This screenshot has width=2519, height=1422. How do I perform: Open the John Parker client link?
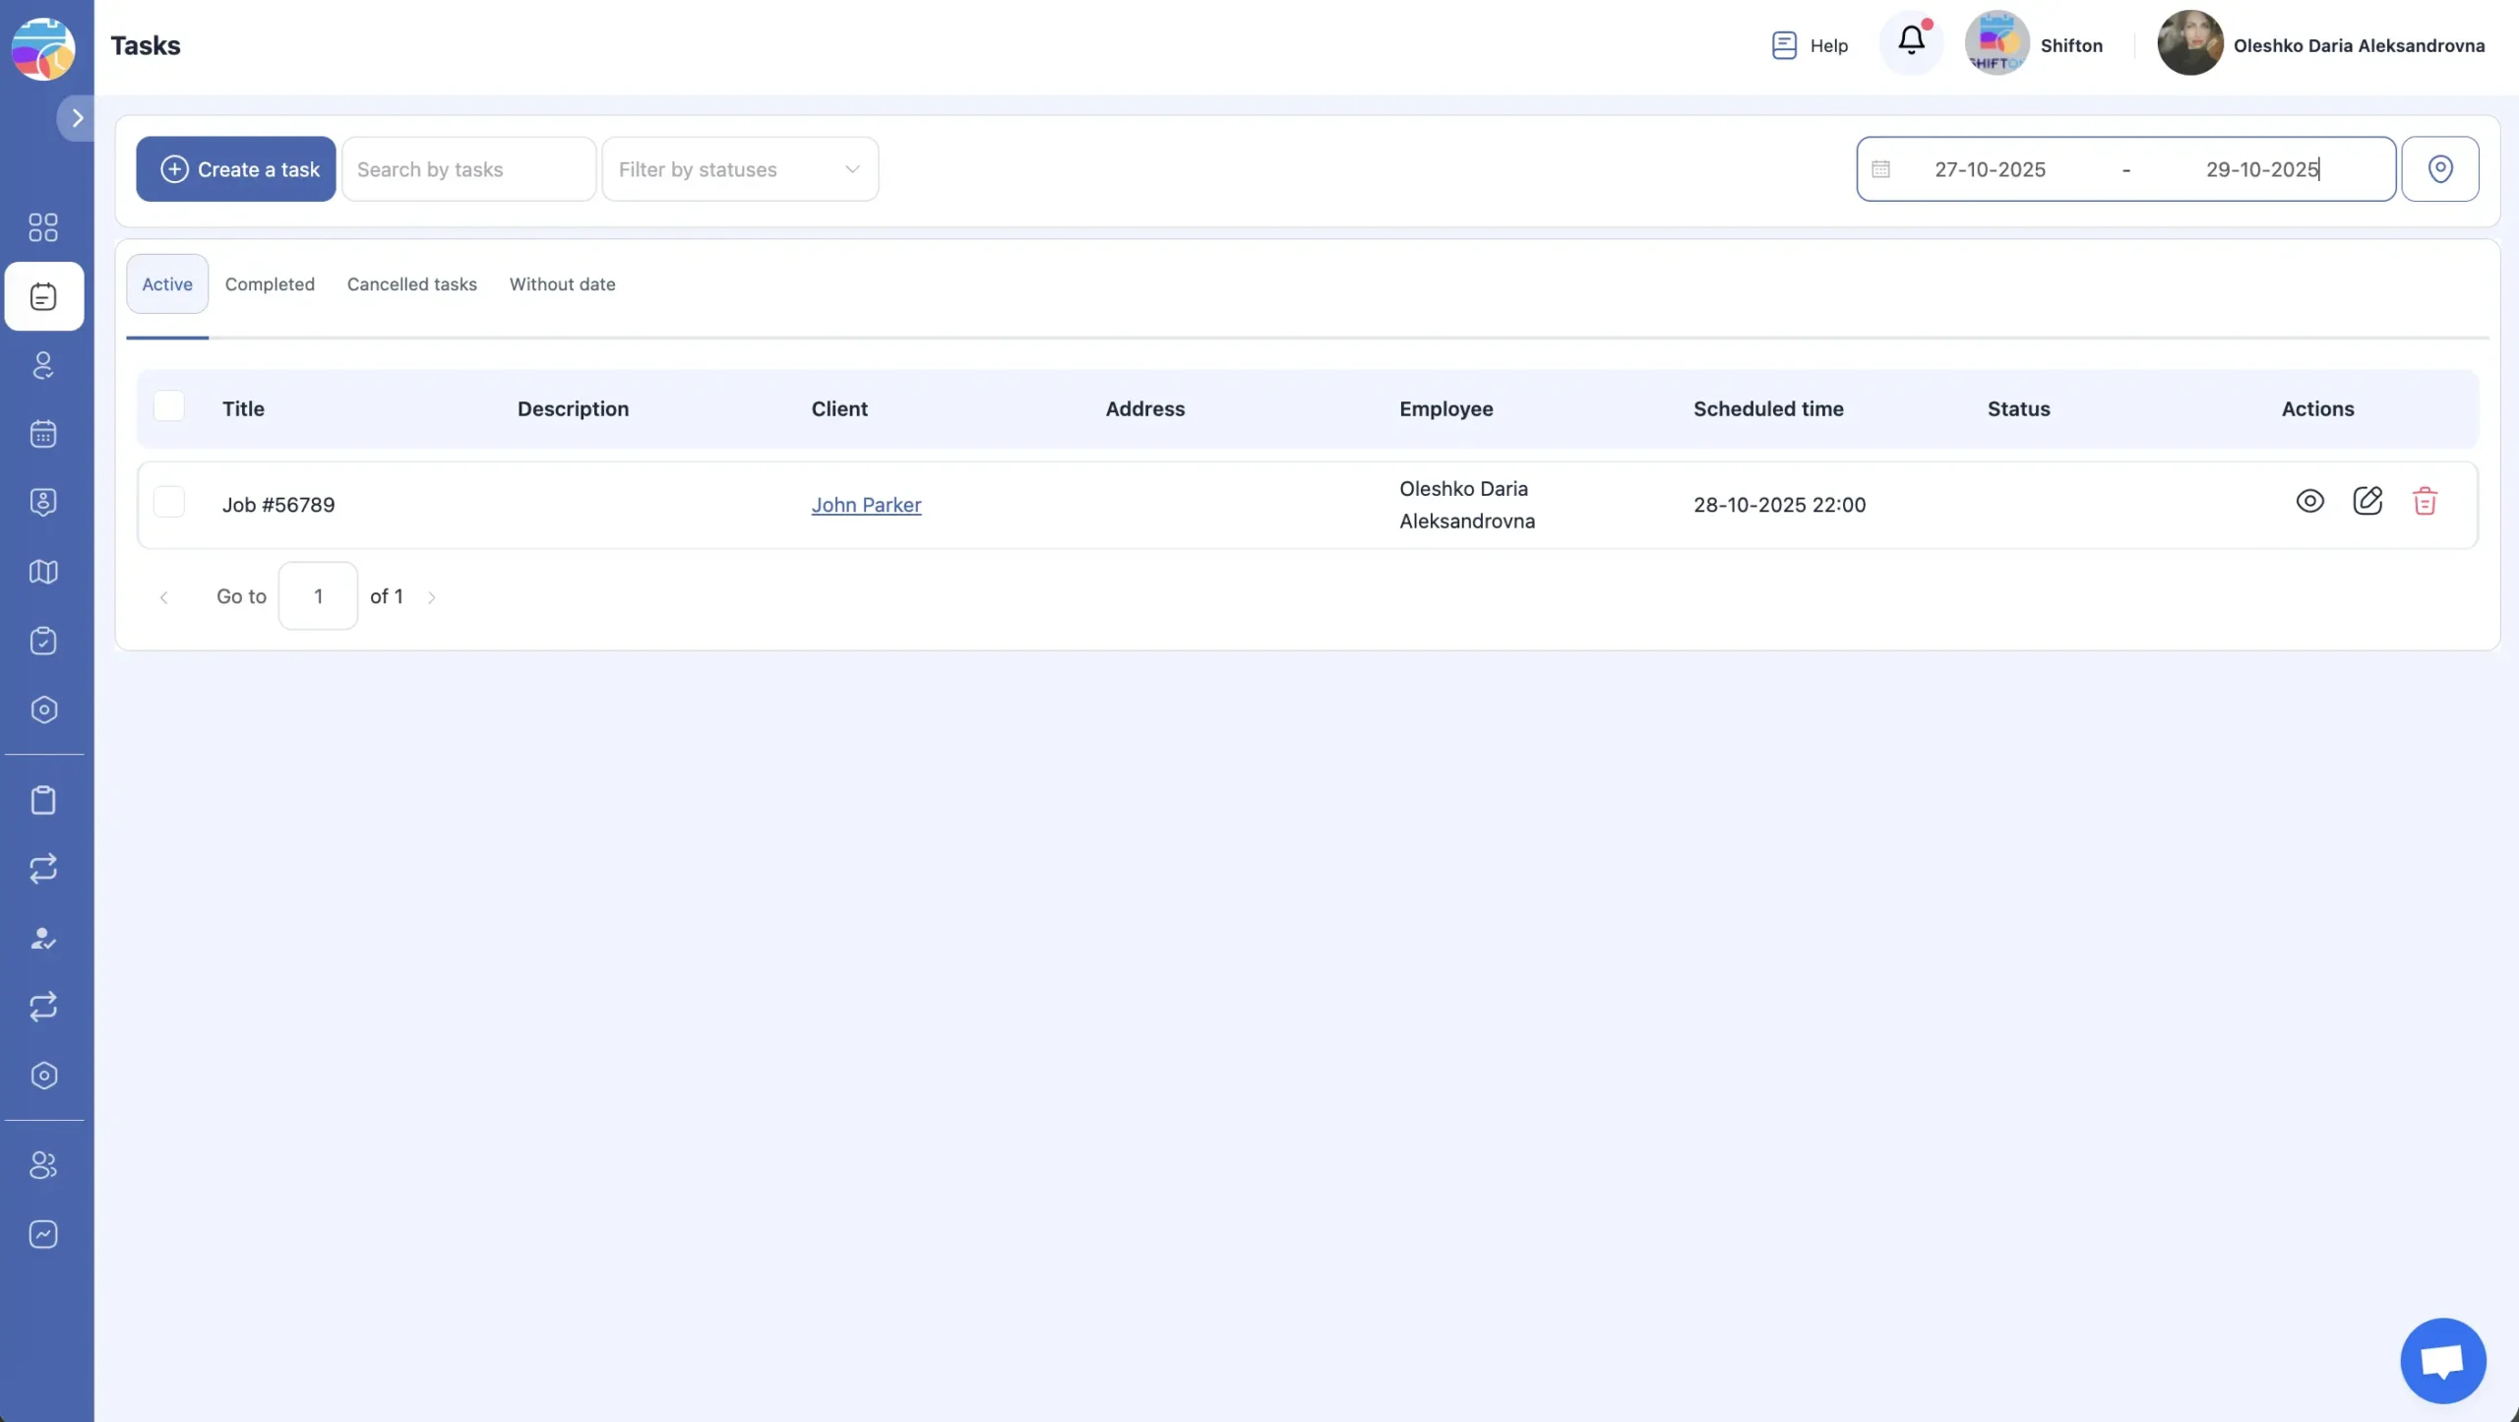866,505
